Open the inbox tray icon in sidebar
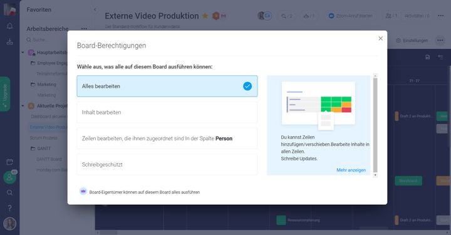Screen dimensions: 451x235 coord(9,42)
